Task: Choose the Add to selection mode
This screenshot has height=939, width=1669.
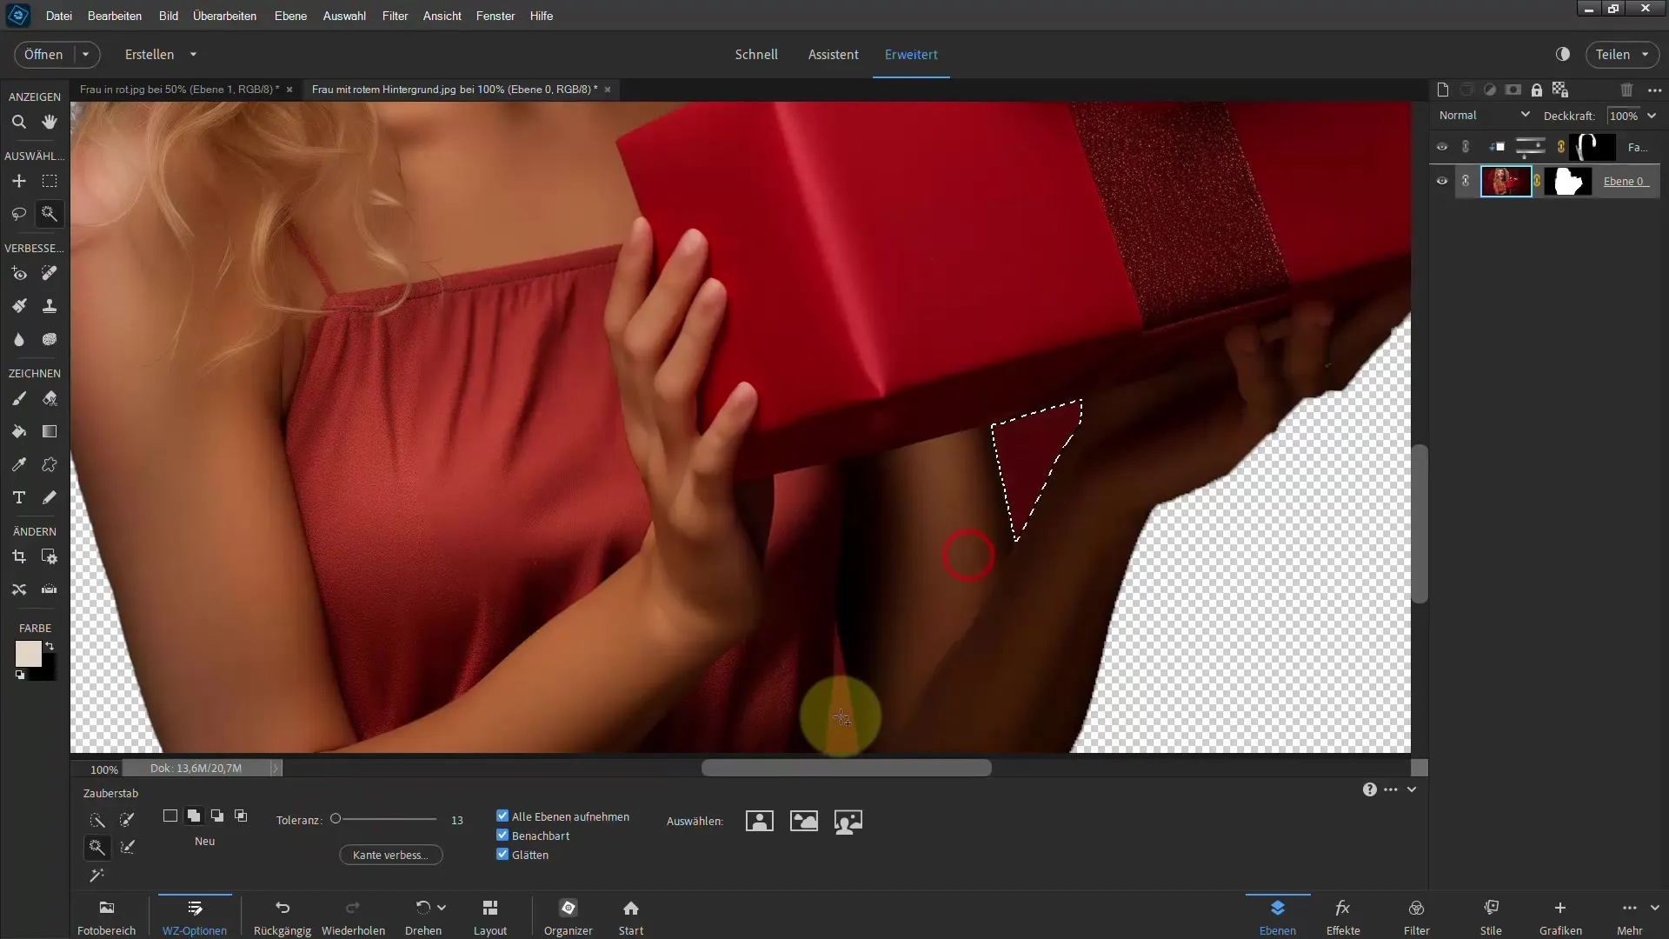Action: point(194,816)
